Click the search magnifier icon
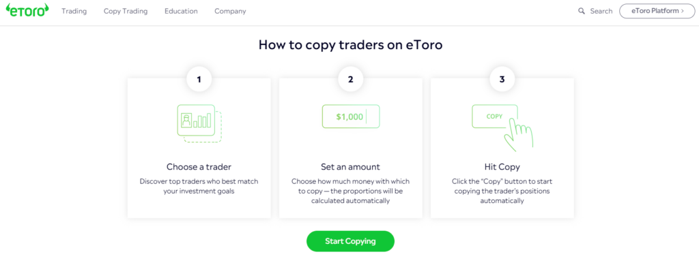This screenshot has width=699, height=261. click(582, 11)
